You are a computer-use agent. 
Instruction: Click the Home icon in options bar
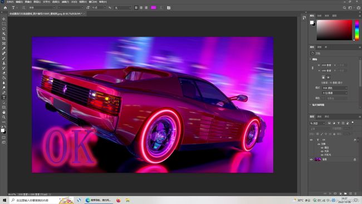(x=5, y=8)
